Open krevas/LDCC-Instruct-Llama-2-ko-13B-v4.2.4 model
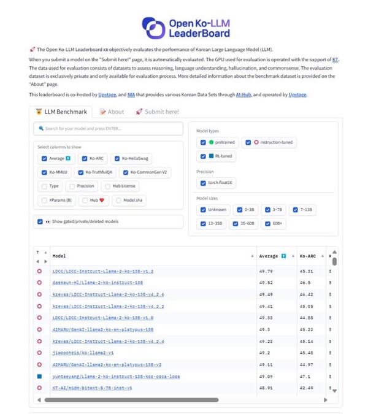Screen dimensions: 368x414 (x=108, y=341)
